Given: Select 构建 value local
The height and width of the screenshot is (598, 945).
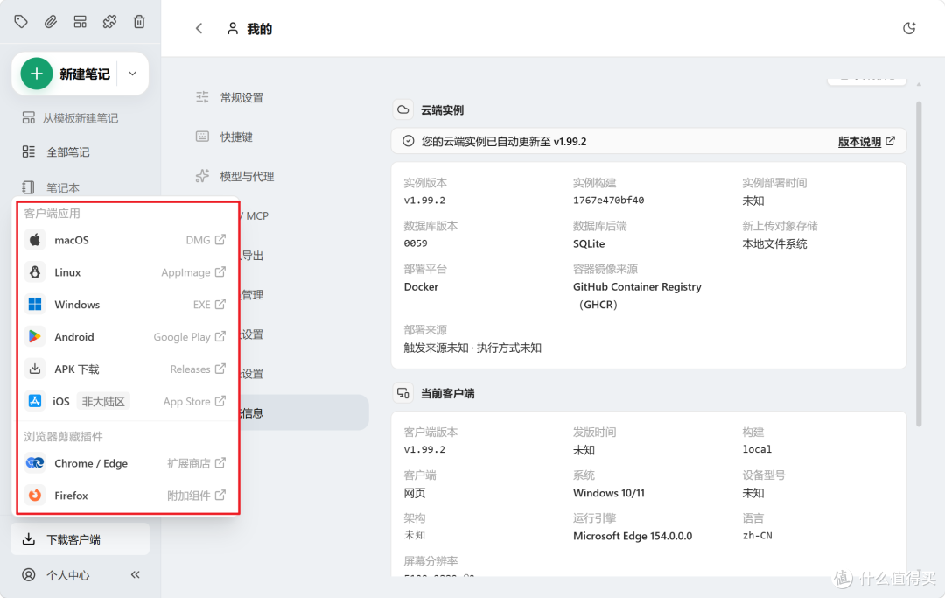Looking at the screenshot, I should pyautogui.click(x=757, y=449).
